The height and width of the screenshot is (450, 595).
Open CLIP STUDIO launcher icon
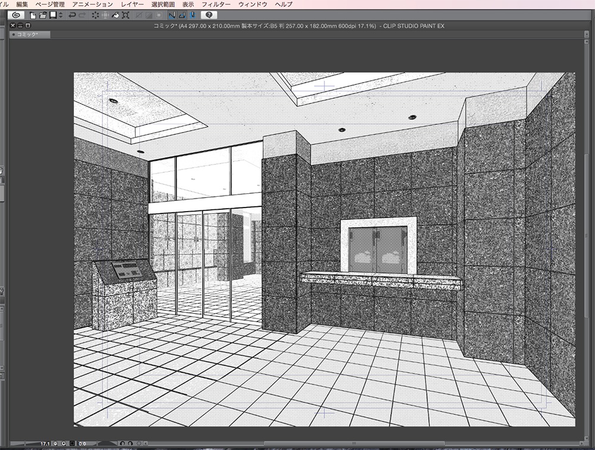point(16,15)
